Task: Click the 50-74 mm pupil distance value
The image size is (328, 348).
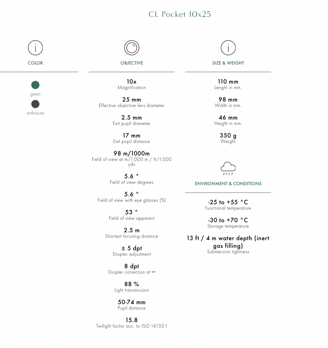Action: (132, 302)
